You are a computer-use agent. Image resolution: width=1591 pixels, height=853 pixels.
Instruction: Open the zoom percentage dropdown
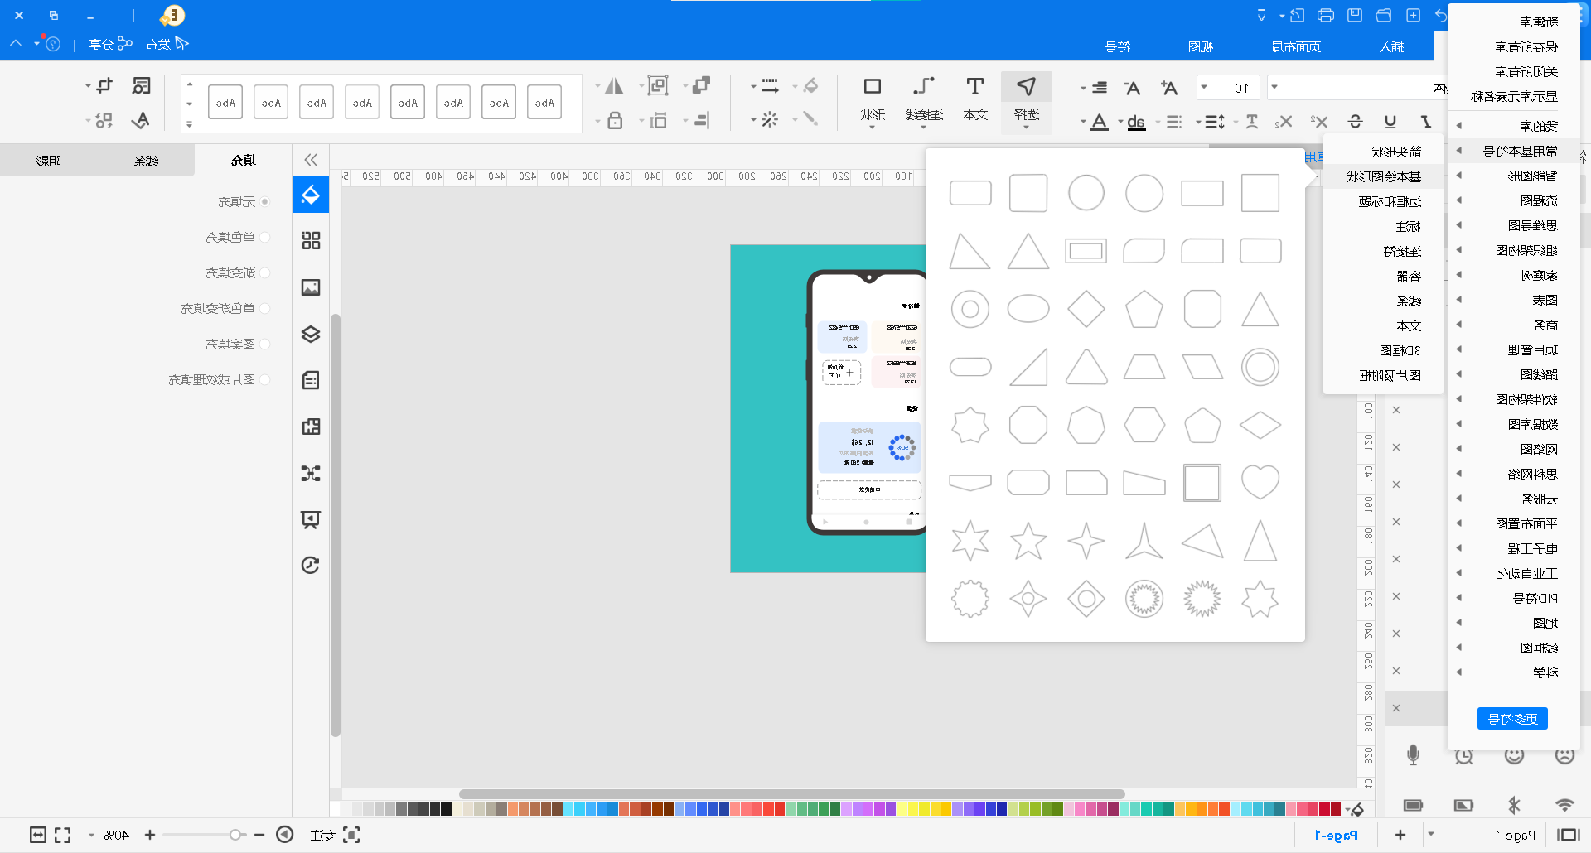click(x=91, y=835)
